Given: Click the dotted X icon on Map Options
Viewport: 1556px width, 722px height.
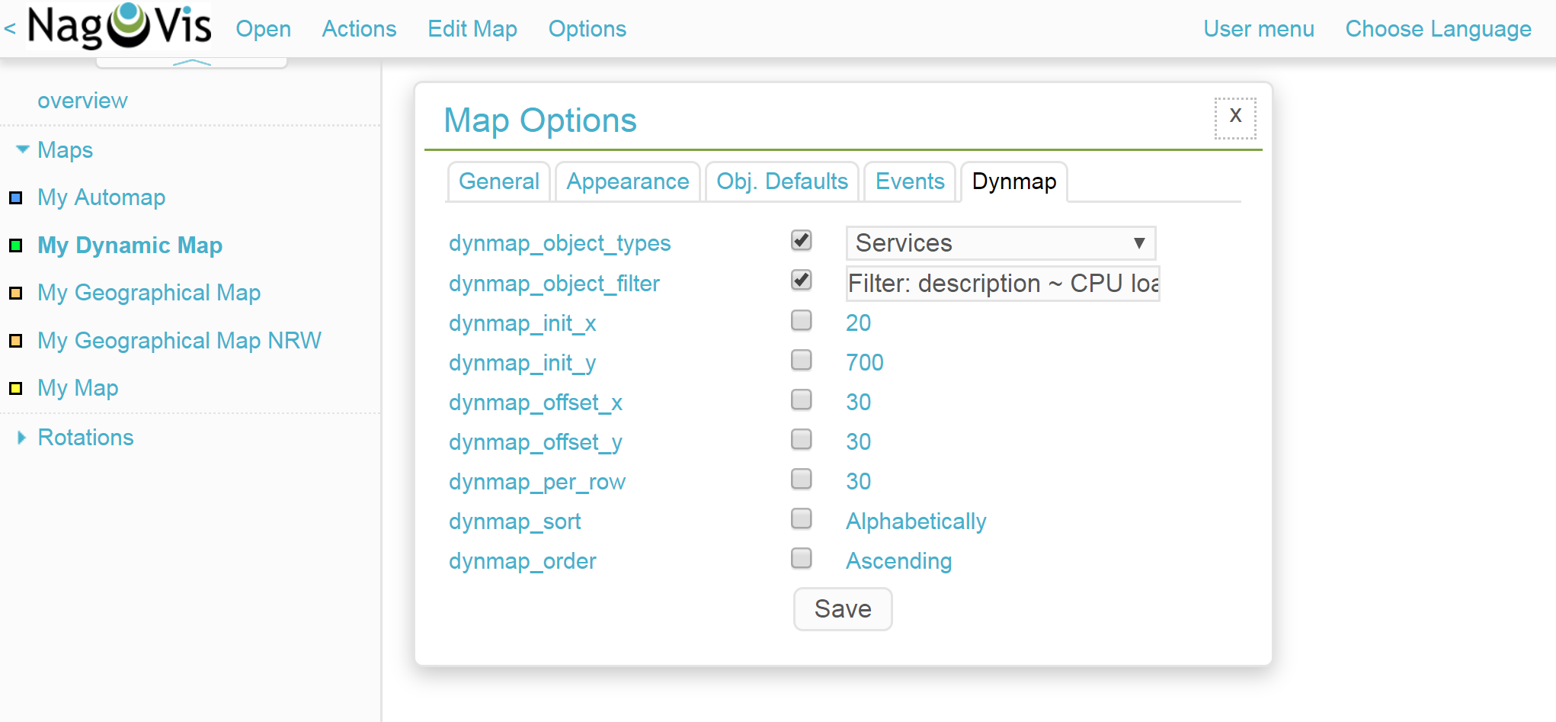Looking at the screenshot, I should coord(1234,116).
